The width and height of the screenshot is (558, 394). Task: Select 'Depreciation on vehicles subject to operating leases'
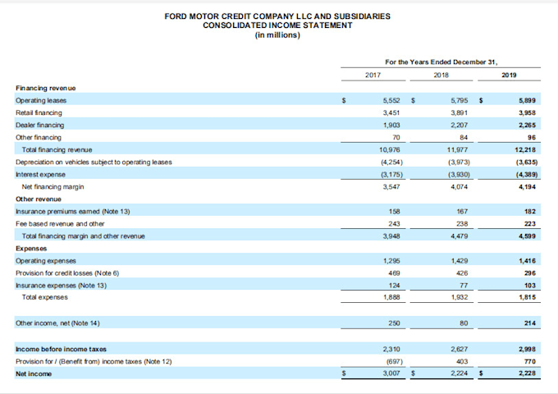94,163
